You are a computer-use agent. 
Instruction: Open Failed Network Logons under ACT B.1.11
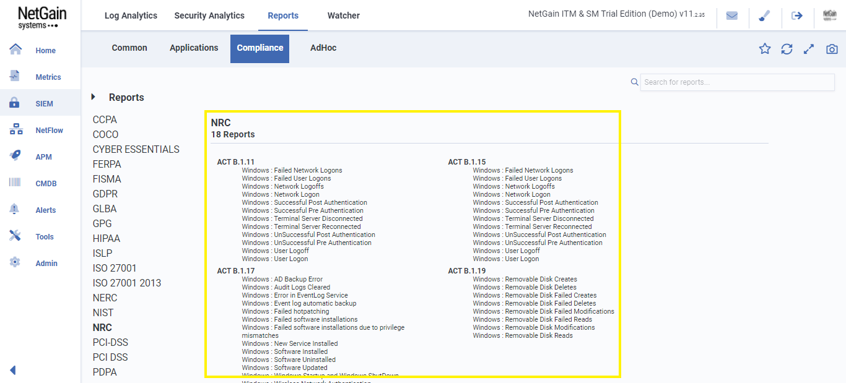pyautogui.click(x=292, y=170)
